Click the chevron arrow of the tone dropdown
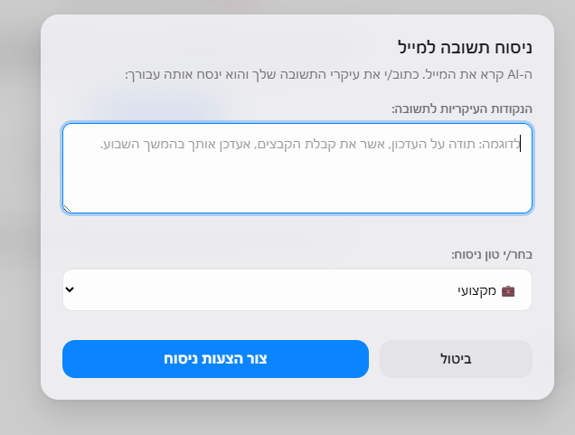The image size is (575, 435). [x=70, y=289]
